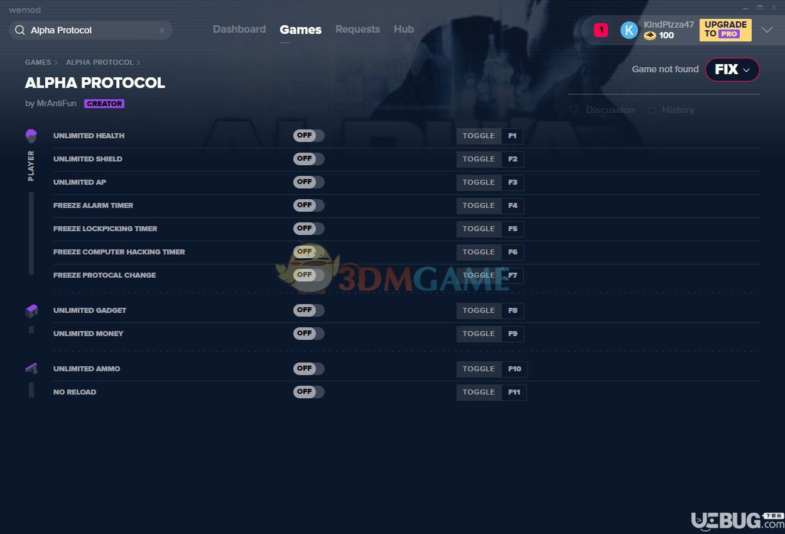Clear the Alpha Protocol search text
Viewport: 785px width, 534px height.
[162, 30]
